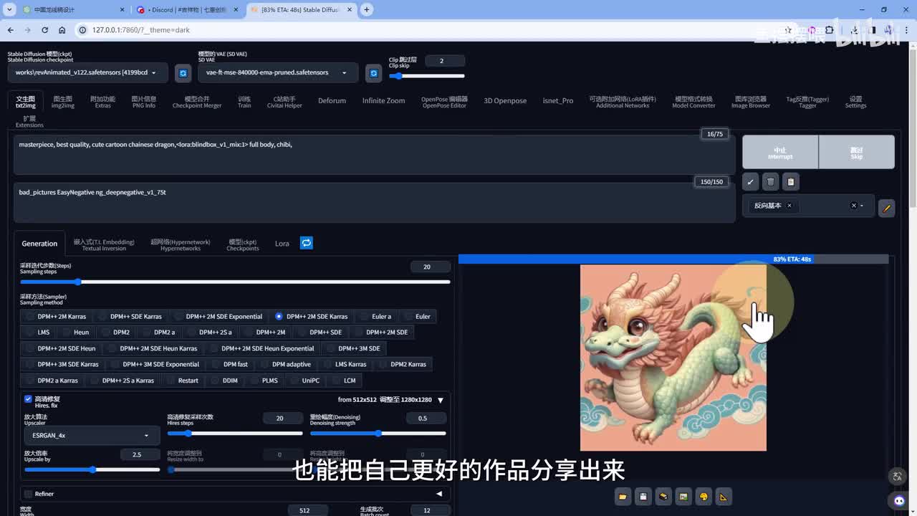Refresh the Stable Diffusion checkpoint list
This screenshot has height=516, width=917.
coord(183,73)
